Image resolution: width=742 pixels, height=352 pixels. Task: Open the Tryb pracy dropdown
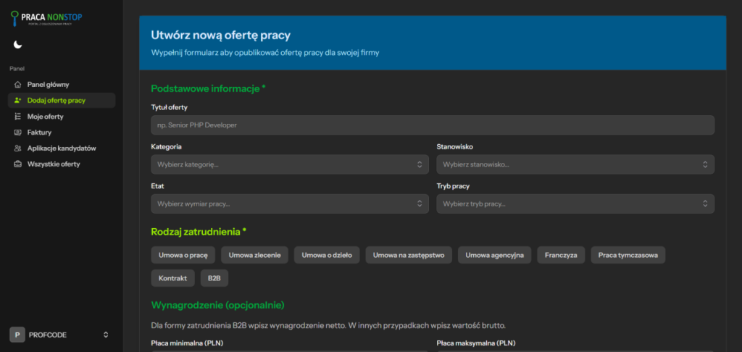(x=575, y=204)
